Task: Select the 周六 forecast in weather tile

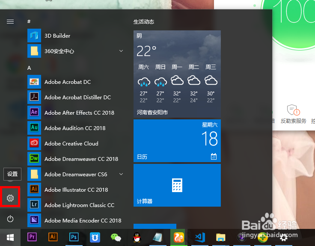Action: tap(144, 83)
